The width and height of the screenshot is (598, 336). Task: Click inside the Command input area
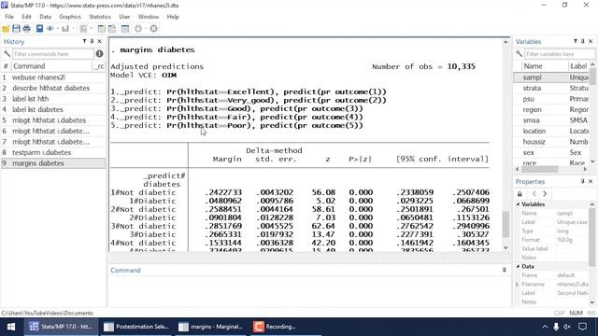pyautogui.click(x=309, y=290)
